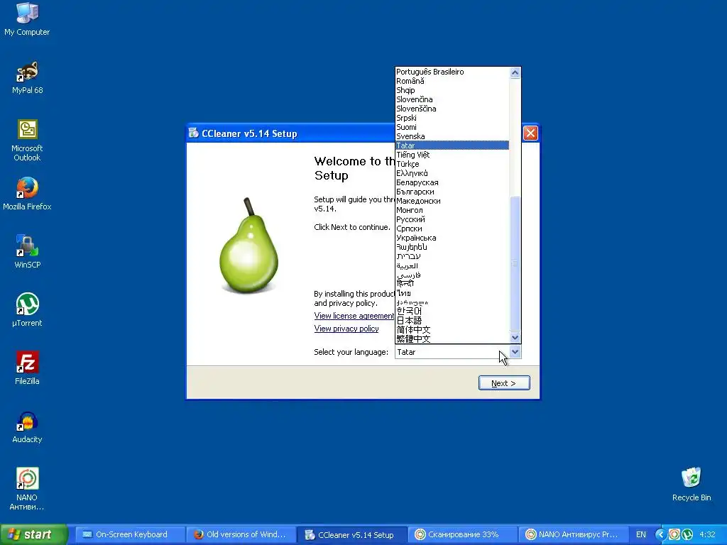Screen dimensions: 727x545
Task: Select the FileZilla desktop shortcut
Action: click(x=27, y=368)
